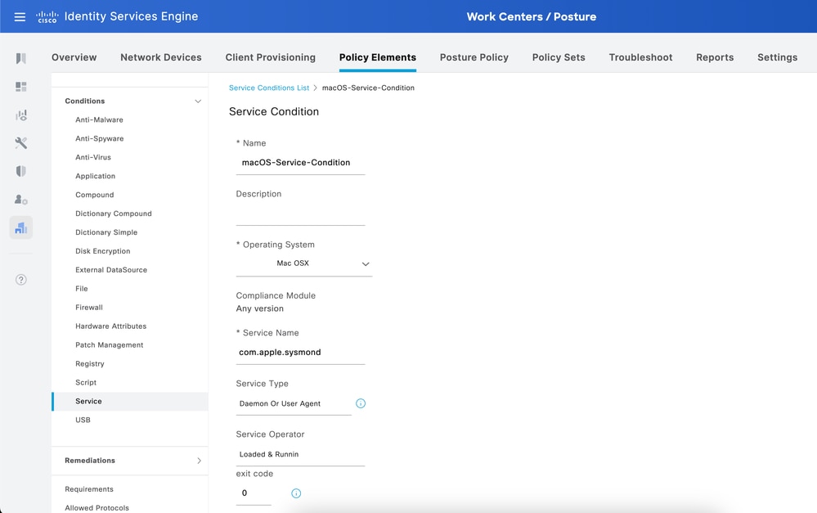Open the Operating System dropdown
Screen dimensions: 817x513
pyautogui.click(x=304, y=263)
